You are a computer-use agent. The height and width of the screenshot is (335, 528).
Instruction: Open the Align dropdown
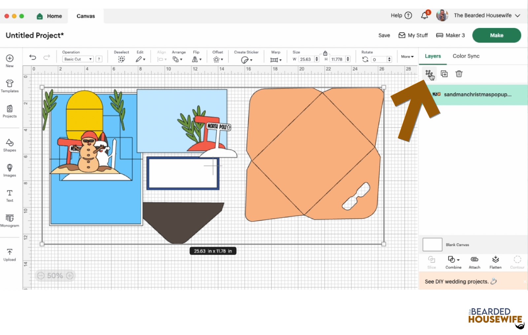tap(162, 59)
